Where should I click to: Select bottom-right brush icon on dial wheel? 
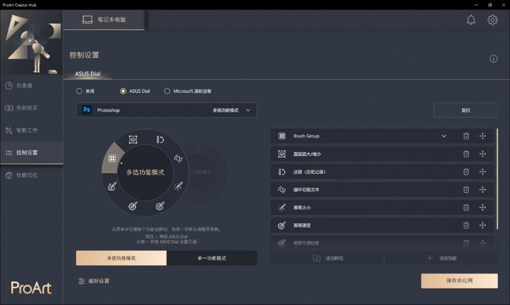pos(160,206)
